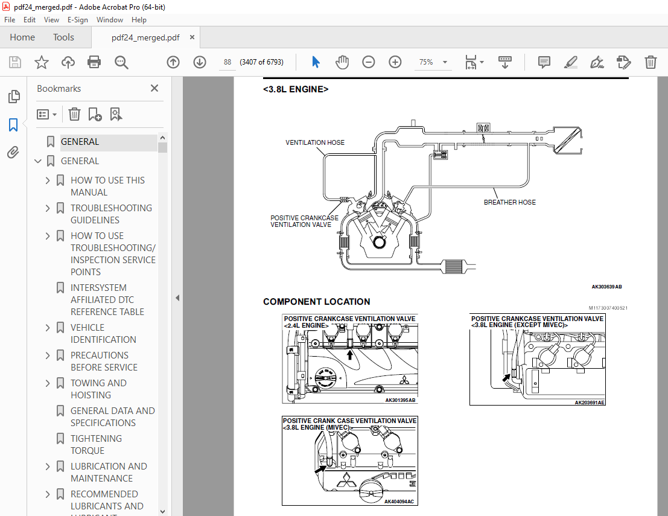The height and width of the screenshot is (516, 668).
Task: Collapse the navigation pane arrow
Action: [177, 298]
